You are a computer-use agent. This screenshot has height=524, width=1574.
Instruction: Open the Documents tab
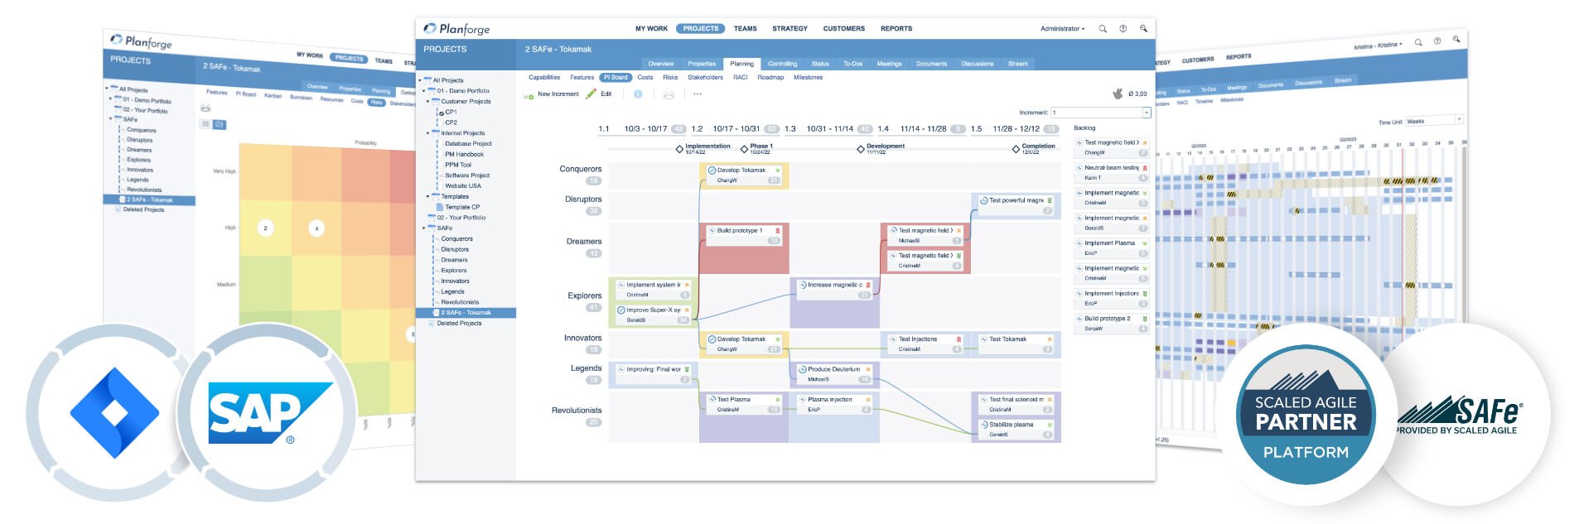[x=931, y=64]
